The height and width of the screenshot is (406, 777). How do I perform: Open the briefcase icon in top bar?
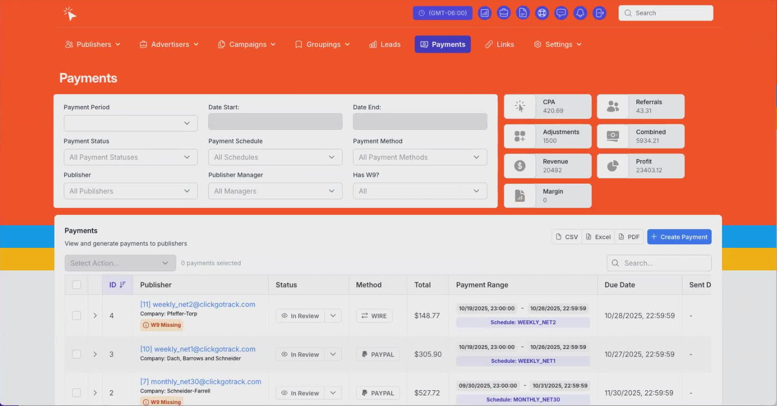coord(503,13)
